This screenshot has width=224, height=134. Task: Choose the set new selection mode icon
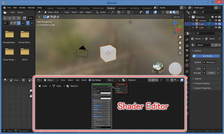click(44, 17)
